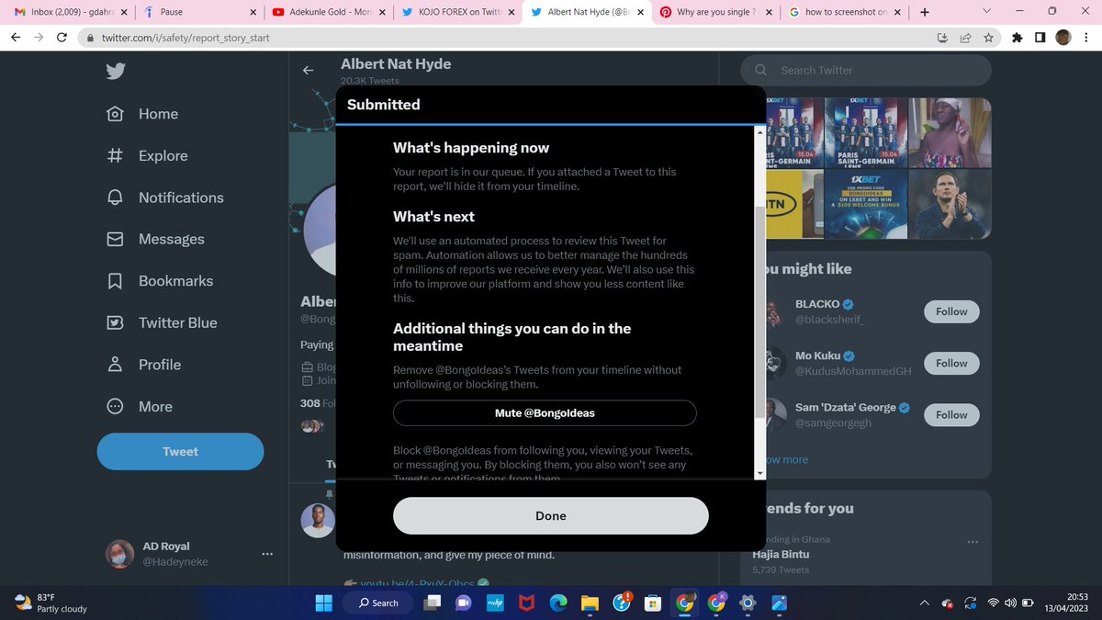Open the weather widget showing 83°F
The height and width of the screenshot is (620, 1102).
[x=51, y=603]
